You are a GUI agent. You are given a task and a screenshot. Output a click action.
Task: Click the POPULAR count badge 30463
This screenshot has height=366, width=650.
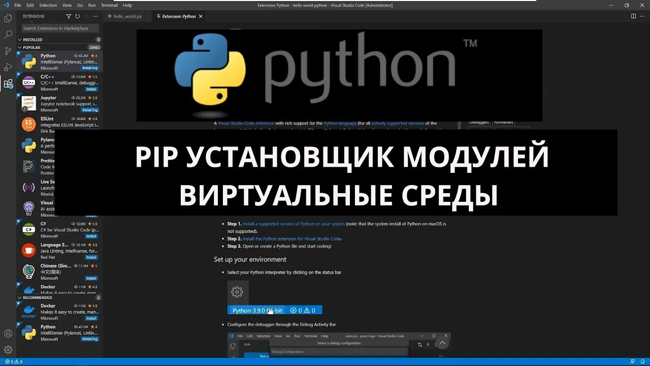coord(94,47)
